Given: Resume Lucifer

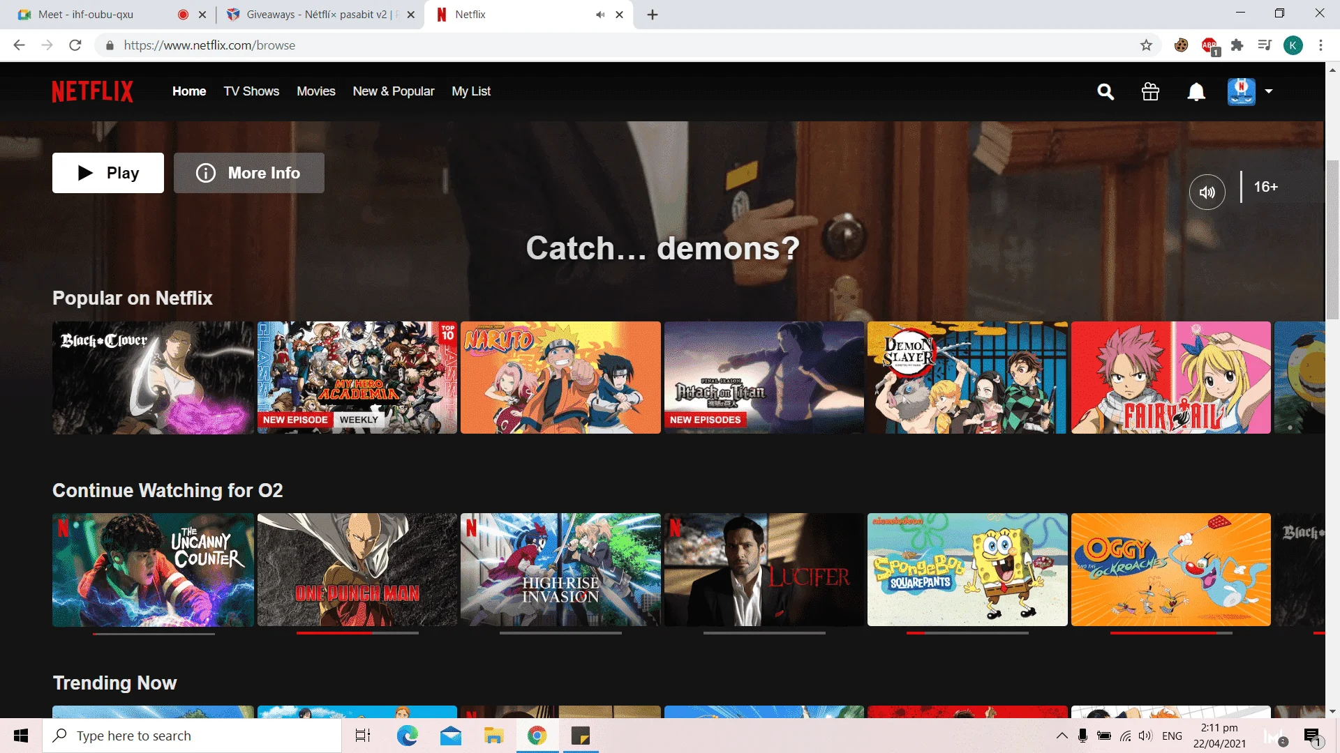Looking at the screenshot, I should click(764, 570).
